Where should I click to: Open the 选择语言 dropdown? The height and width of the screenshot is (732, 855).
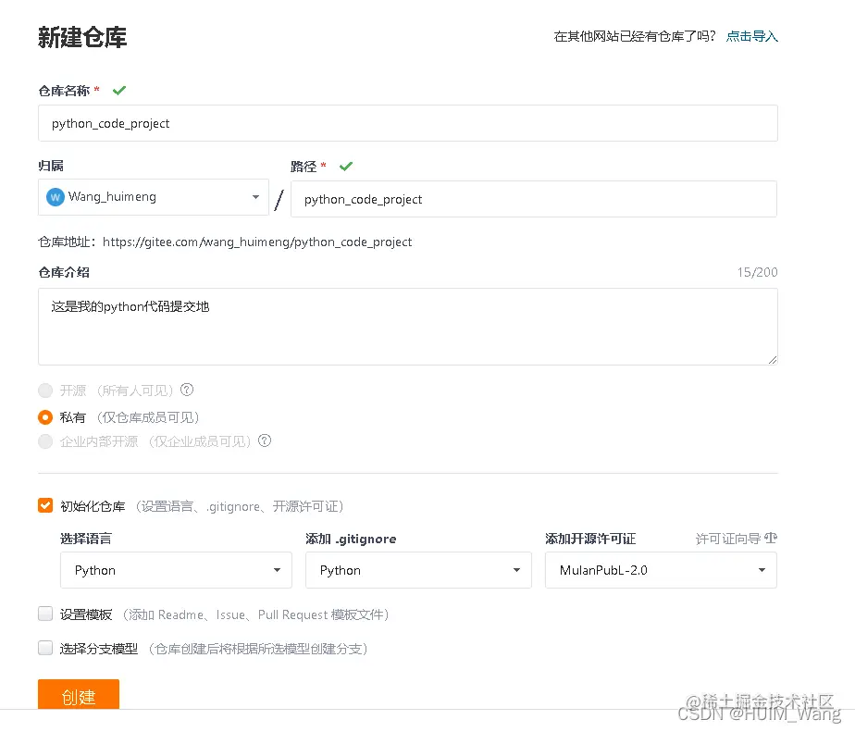pyautogui.click(x=176, y=570)
